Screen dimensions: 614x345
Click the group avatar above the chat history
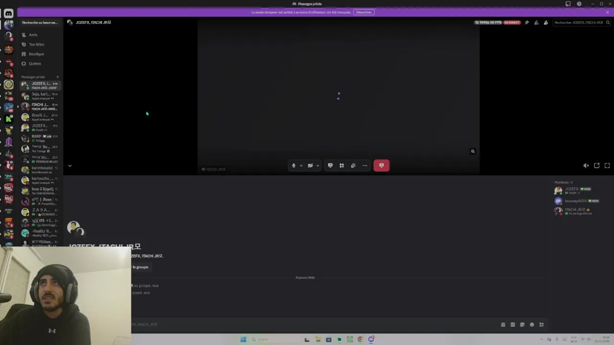coord(75,229)
